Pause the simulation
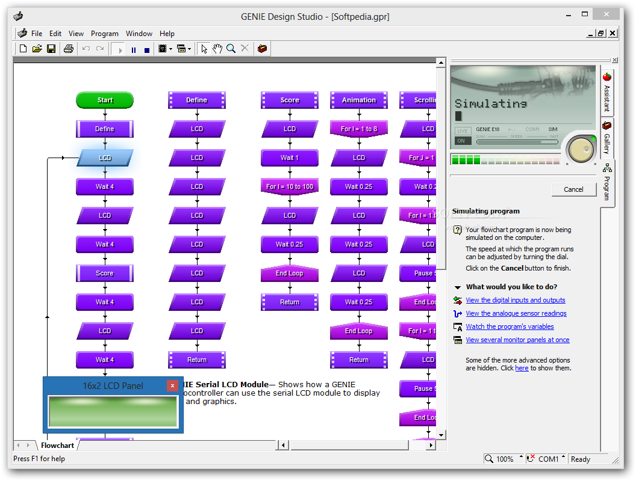This screenshot has height=481, width=636. (x=134, y=50)
